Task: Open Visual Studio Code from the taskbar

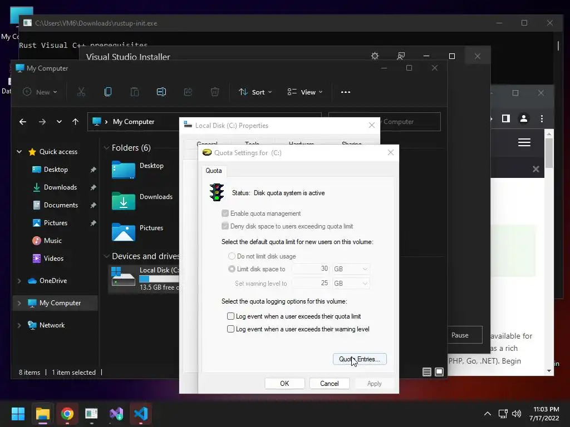Action: point(141,414)
